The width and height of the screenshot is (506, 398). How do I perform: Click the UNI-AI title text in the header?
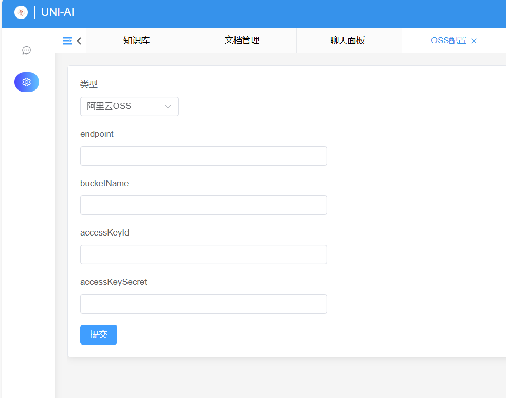[x=58, y=12]
